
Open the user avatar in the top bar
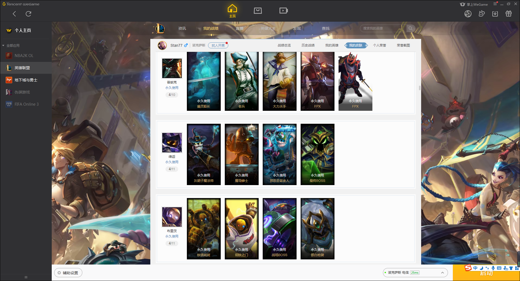coord(468,14)
